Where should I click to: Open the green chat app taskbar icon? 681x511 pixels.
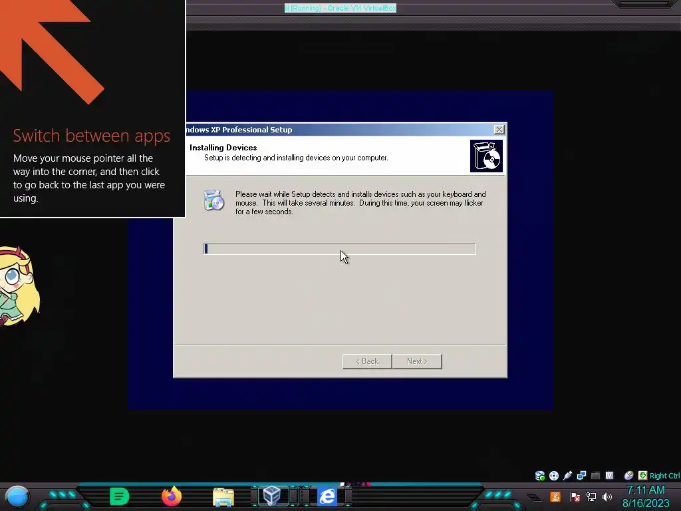point(120,496)
